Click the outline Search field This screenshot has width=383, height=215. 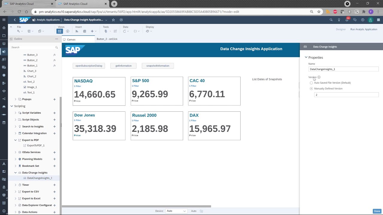(x=34, y=47)
